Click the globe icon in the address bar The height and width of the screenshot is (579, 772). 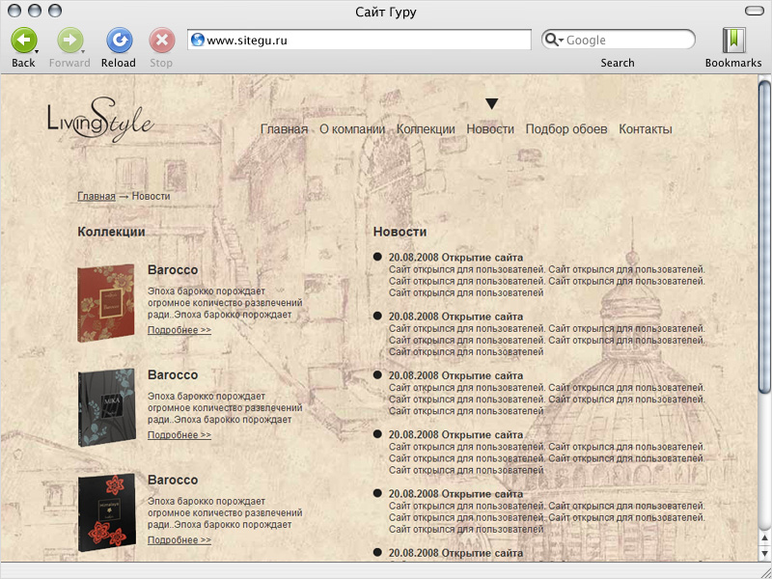pyautogui.click(x=198, y=40)
